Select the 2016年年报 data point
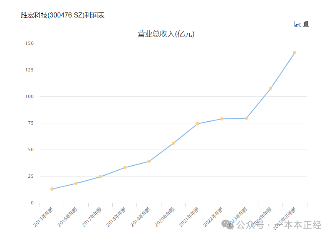Viewport: 332px width, 238px height. tap(76, 183)
